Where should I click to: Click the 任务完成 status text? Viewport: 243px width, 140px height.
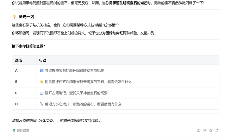tap(23, 130)
